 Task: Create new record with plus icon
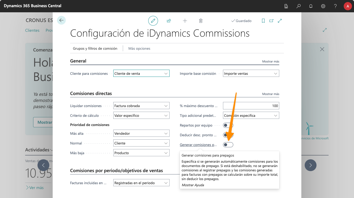[x=185, y=21]
